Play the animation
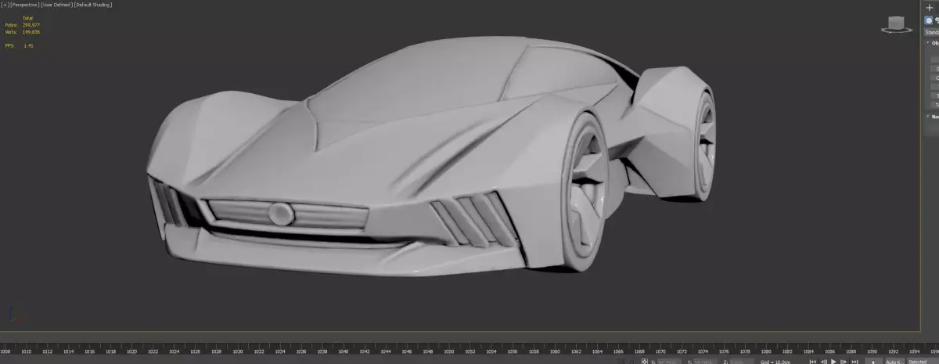939x364 pixels. pyautogui.click(x=833, y=362)
